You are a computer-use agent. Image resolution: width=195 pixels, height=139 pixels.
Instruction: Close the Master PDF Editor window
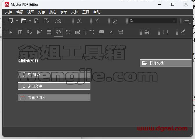(x=186, y=4)
